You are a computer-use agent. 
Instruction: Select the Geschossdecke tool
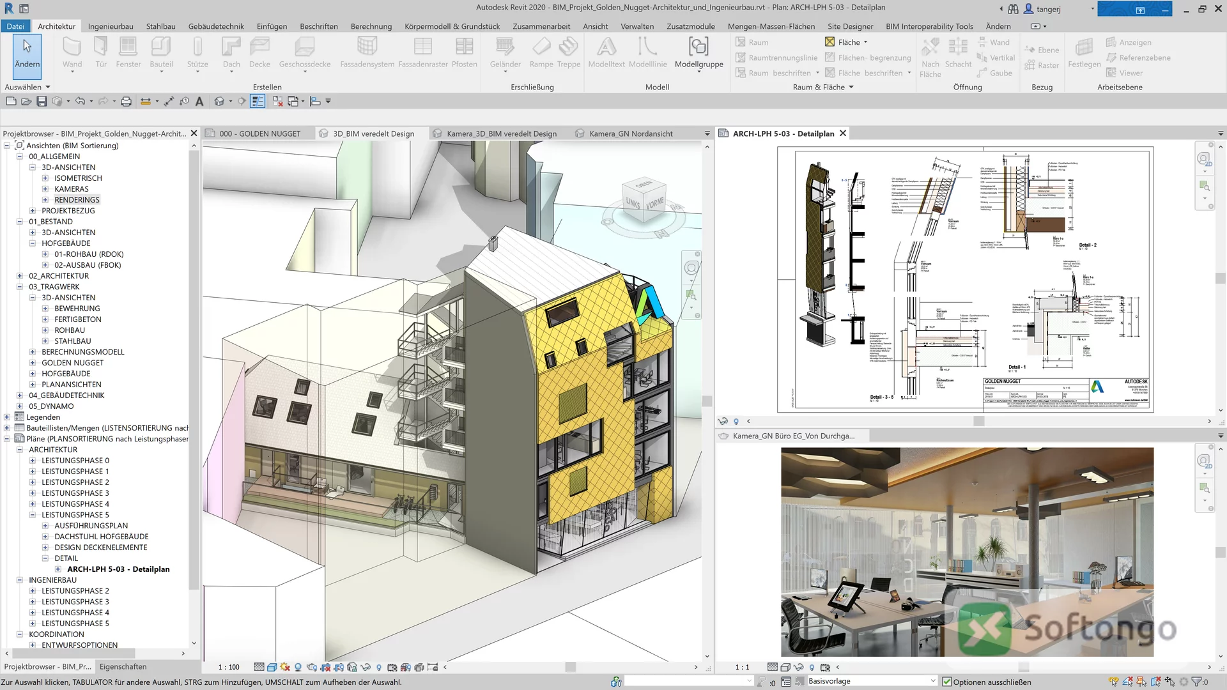[x=305, y=52]
